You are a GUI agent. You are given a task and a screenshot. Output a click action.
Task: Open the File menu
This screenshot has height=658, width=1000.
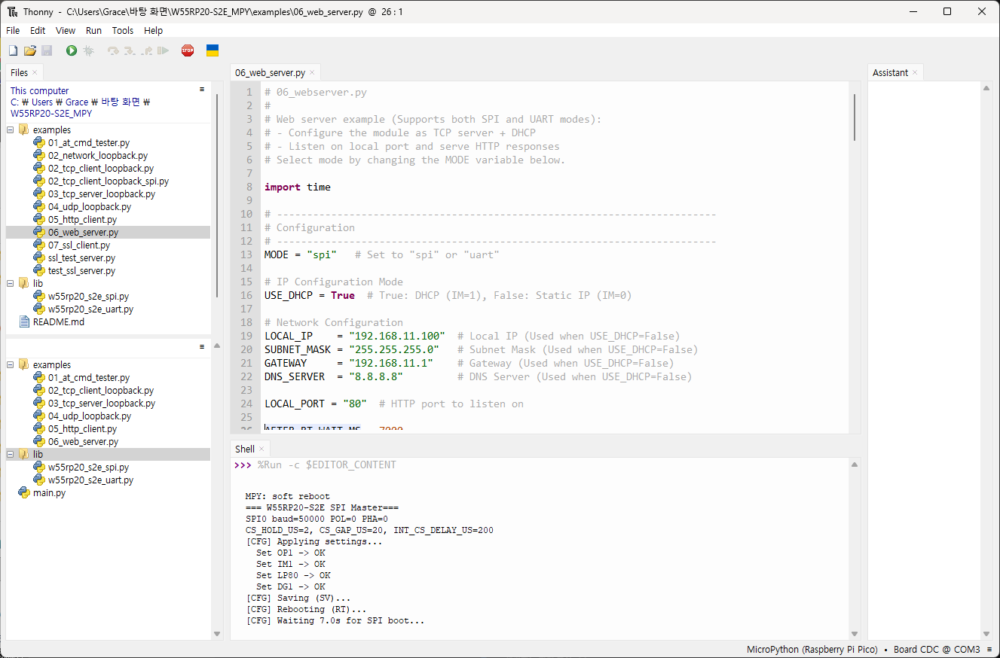coord(13,31)
